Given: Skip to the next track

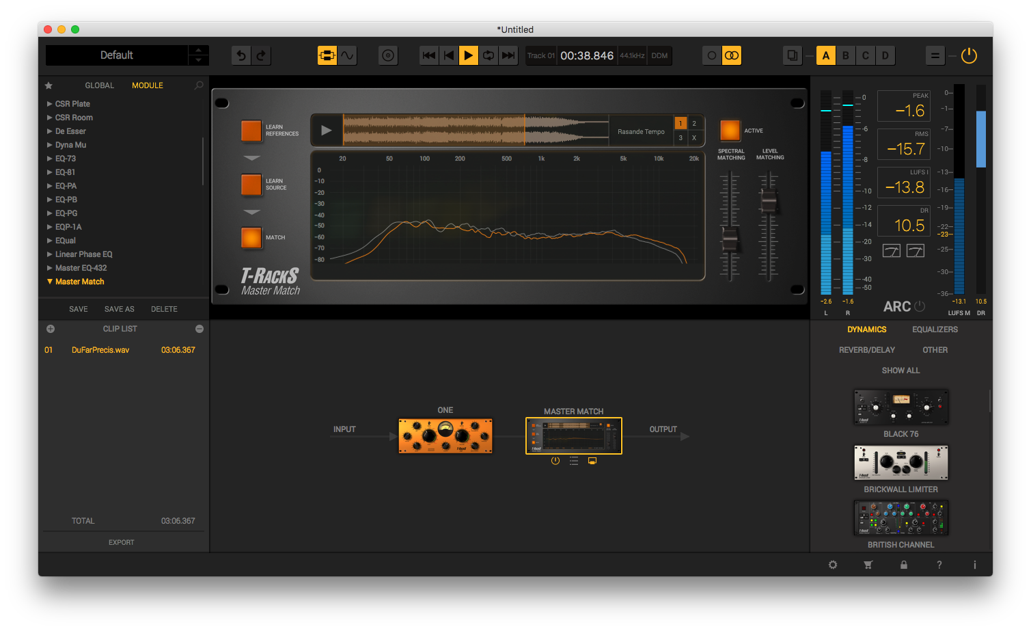Looking at the screenshot, I should [x=508, y=55].
